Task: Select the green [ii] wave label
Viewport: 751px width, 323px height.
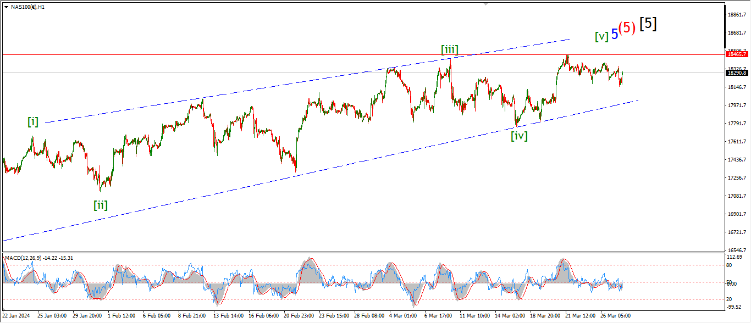Action: (x=100, y=205)
